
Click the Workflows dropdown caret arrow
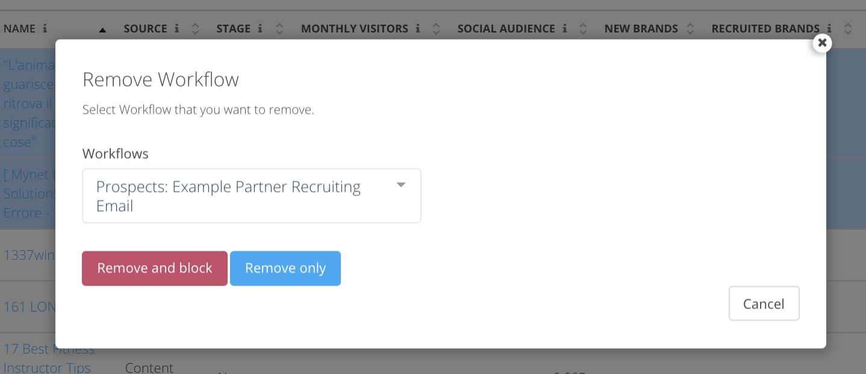click(x=401, y=185)
